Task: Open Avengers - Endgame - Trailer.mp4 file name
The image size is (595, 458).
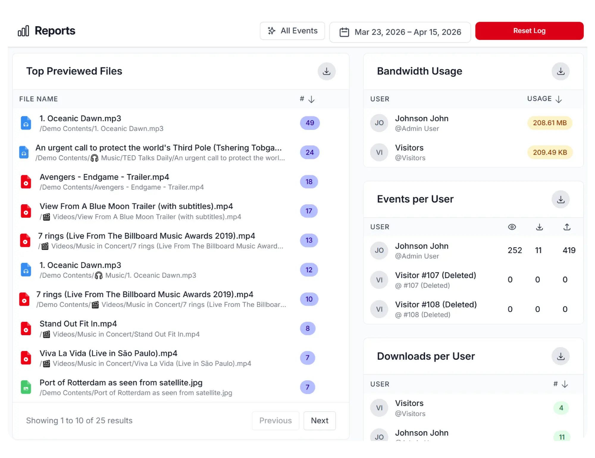Action: (104, 177)
